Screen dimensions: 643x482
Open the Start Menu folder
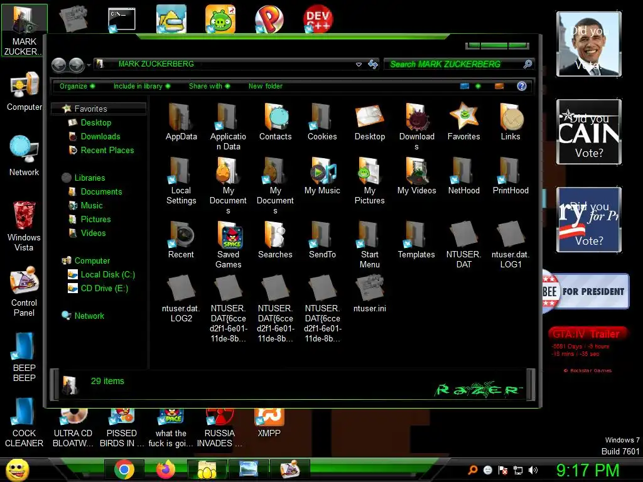pos(369,245)
